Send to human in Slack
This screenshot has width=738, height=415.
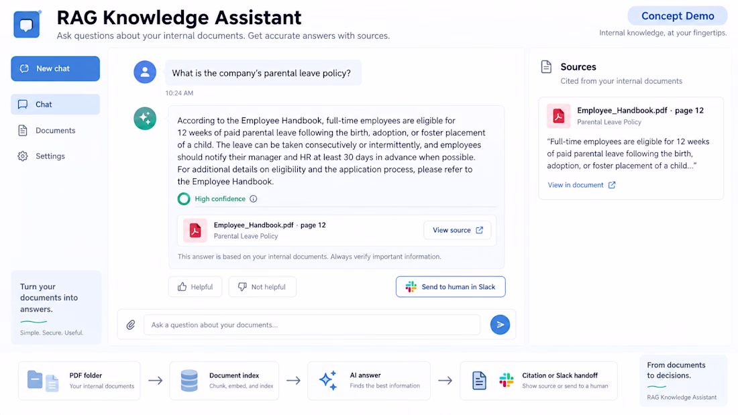[x=450, y=287]
